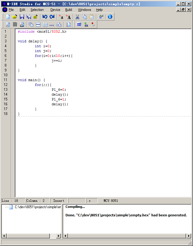
Task: Click the New file icon
Action: click(x=8, y=17)
